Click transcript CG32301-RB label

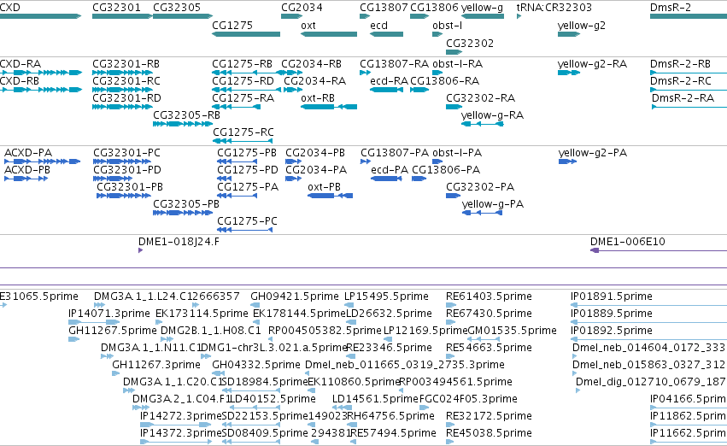pyautogui.click(x=126, y=63)
